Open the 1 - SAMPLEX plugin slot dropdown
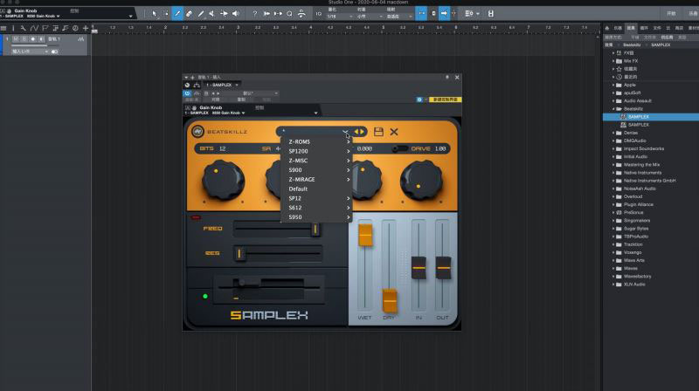 tap(222, 85)
